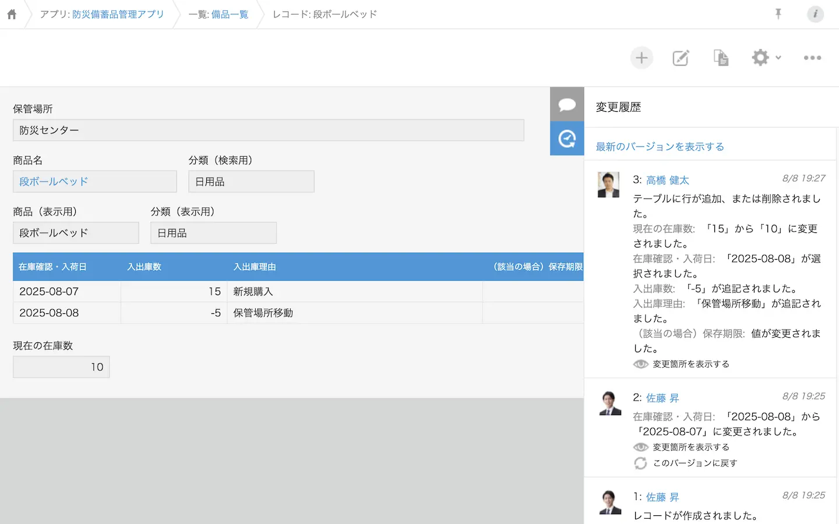Duplicate the record with copy icon
This screenshot has height=524, width=839.
coord(721,58)
